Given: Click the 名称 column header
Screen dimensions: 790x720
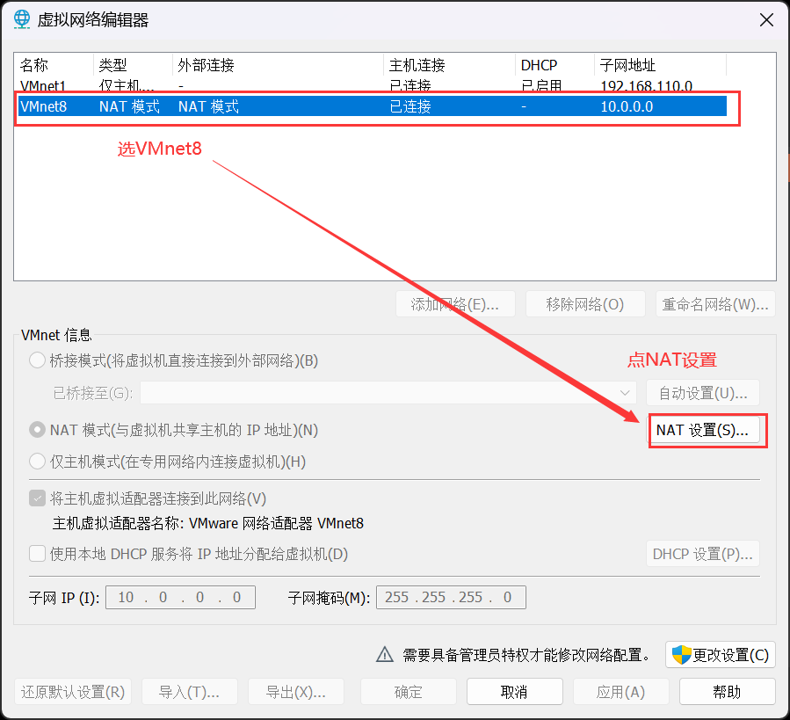Looking at the screenshot, I should (x=54, y=65).
